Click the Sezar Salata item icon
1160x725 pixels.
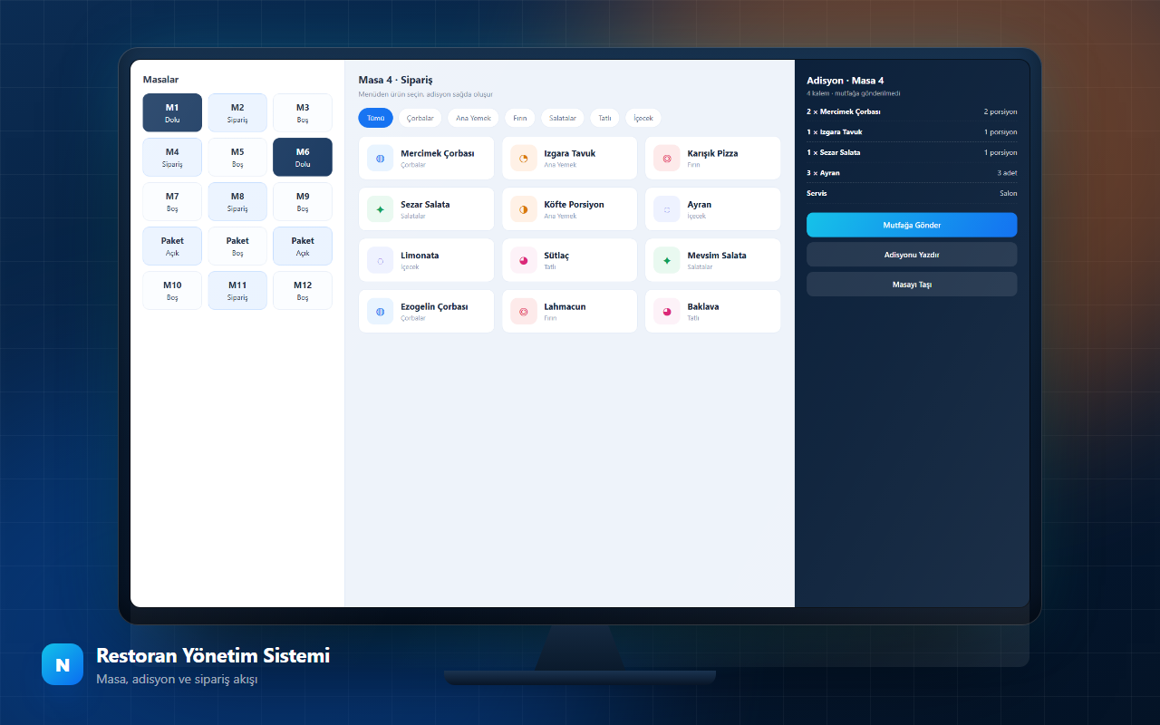tap(381, 209)
